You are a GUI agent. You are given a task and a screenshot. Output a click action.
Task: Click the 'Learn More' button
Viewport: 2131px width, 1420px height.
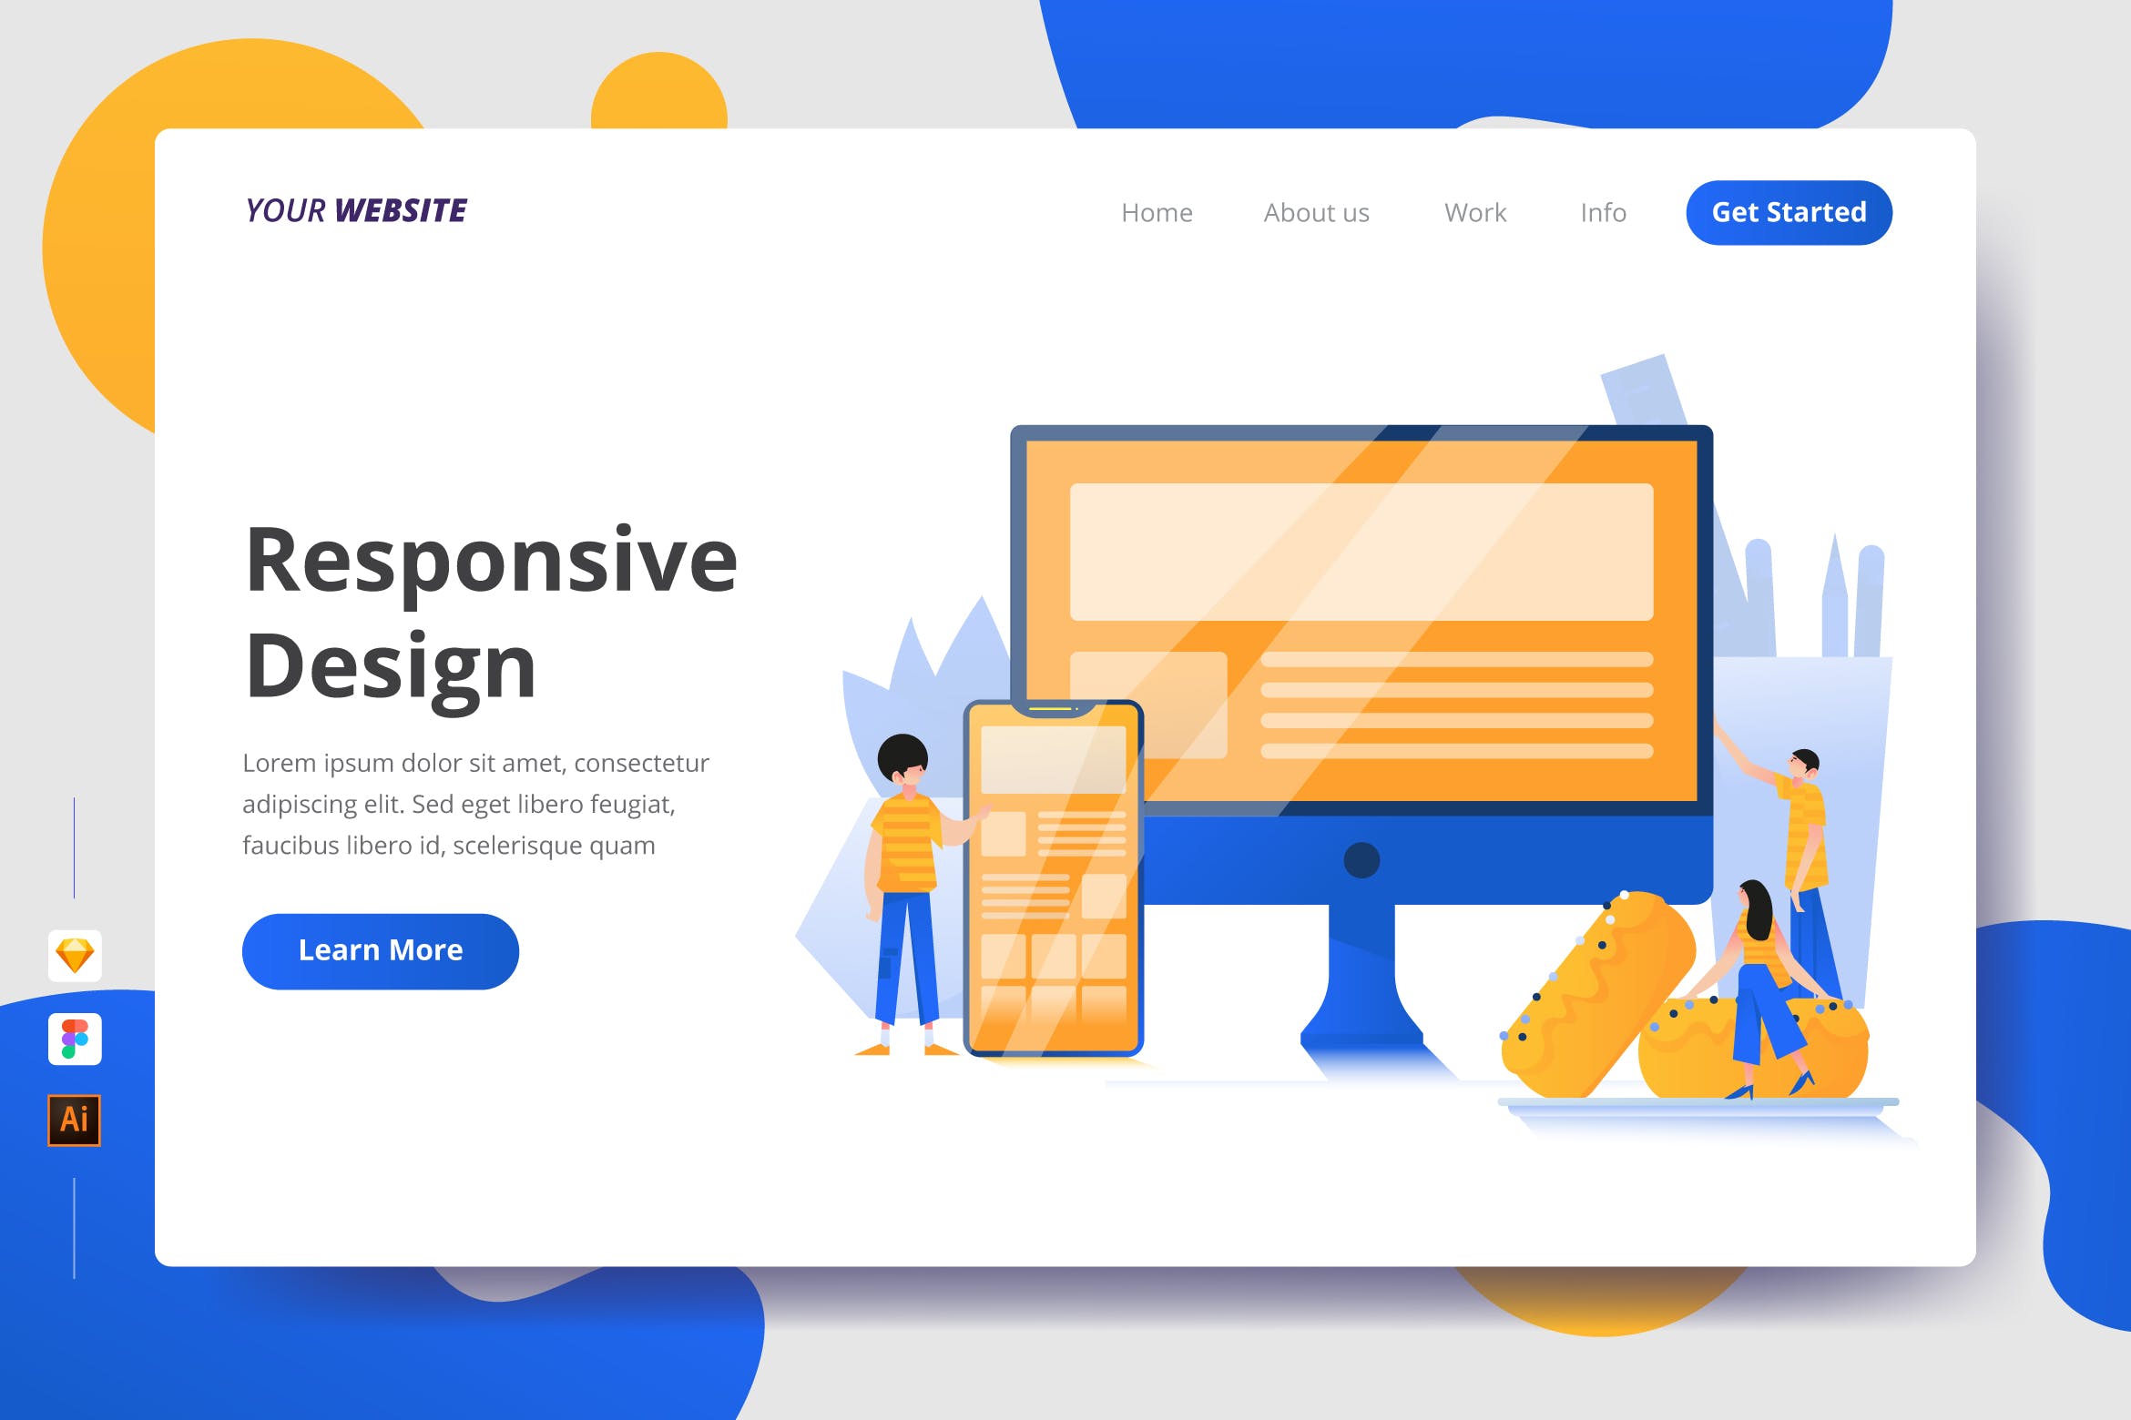coord(382,951)
